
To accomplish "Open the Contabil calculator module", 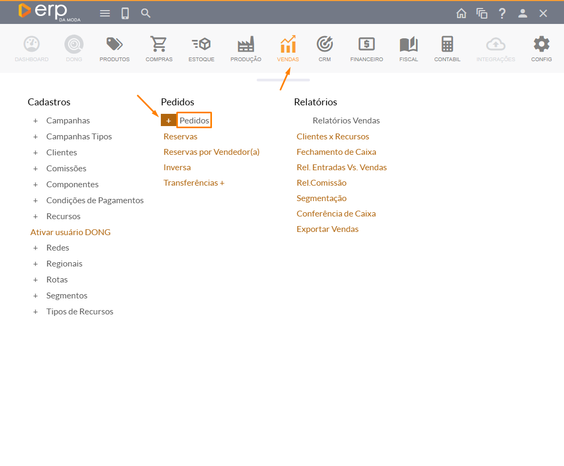I will (447, 48).
